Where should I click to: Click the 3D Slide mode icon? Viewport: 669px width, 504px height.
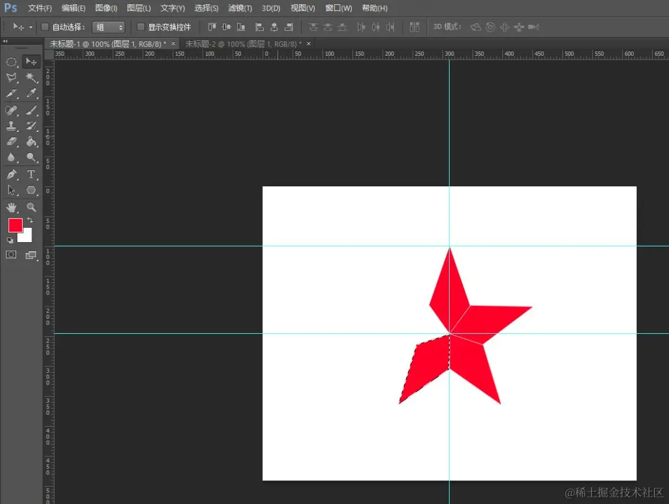point(519,27)
